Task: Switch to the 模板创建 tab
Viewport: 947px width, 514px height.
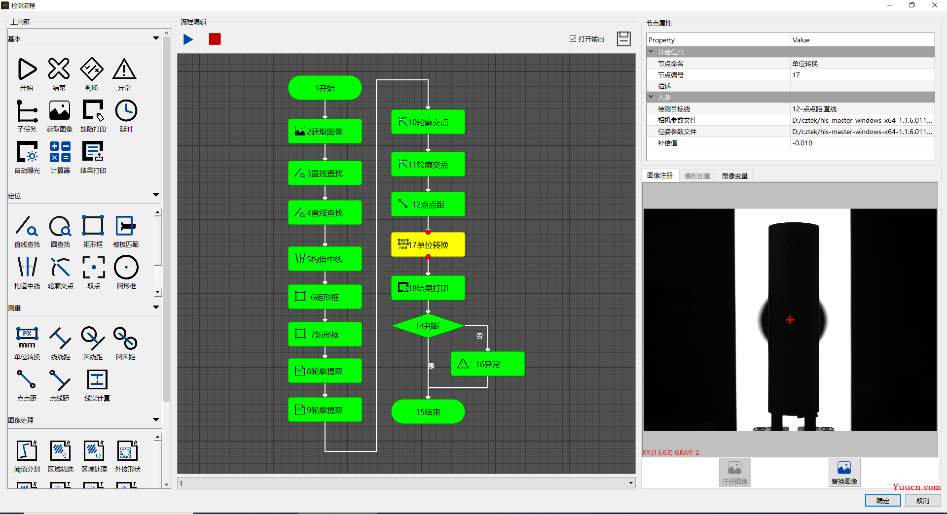Action: coord(697,176)
